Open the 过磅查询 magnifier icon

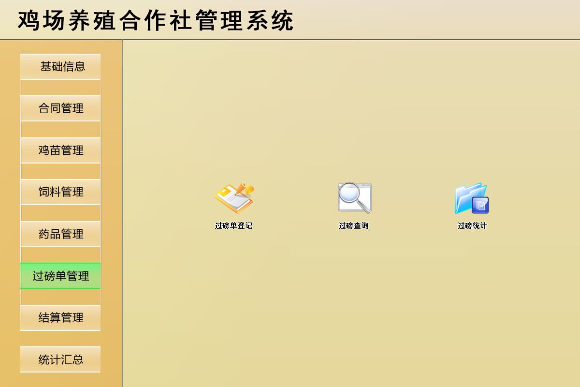coord(355,198)
